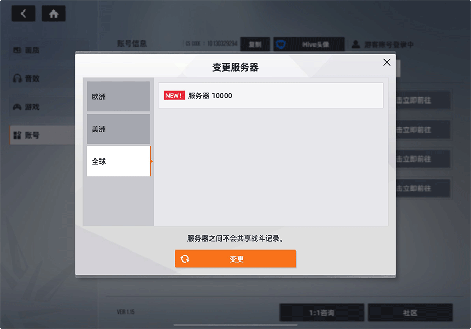471x329 pixels.
Task: Confirm with the orange 变更 button
Action: click(235, 259)
